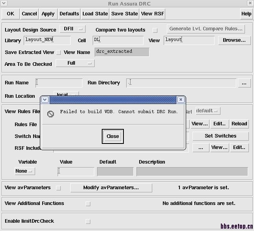Click Generate LVL Compare Rules... button
The image size is (254, 231).
pyautogui.click(x=206, y=29)
